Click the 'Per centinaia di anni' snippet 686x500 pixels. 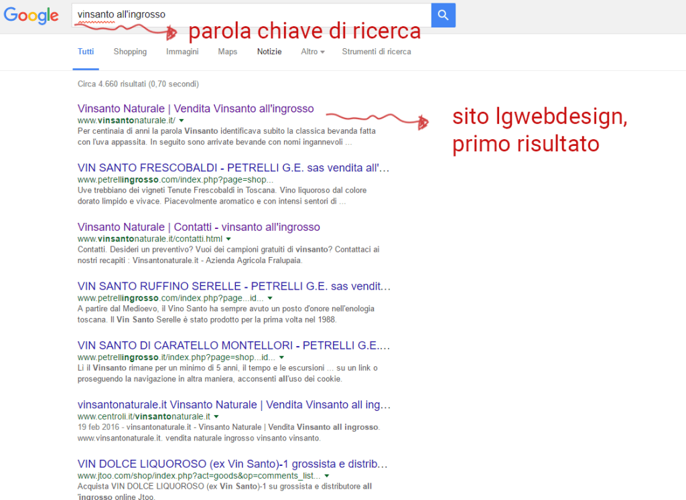226,137
